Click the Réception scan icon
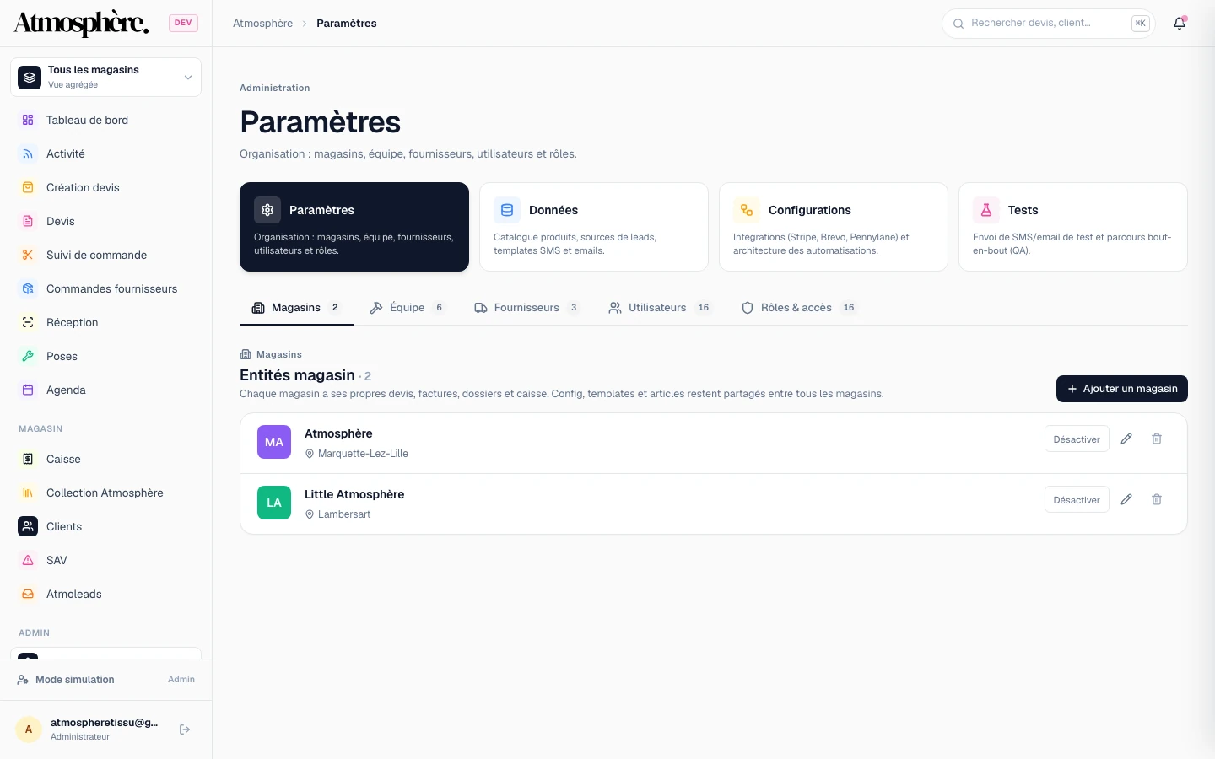 tap(28, 322)
